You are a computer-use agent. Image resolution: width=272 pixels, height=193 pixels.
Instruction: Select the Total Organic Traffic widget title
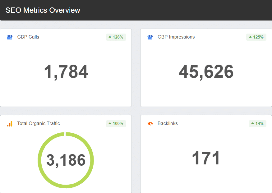[x=38, y=123]
